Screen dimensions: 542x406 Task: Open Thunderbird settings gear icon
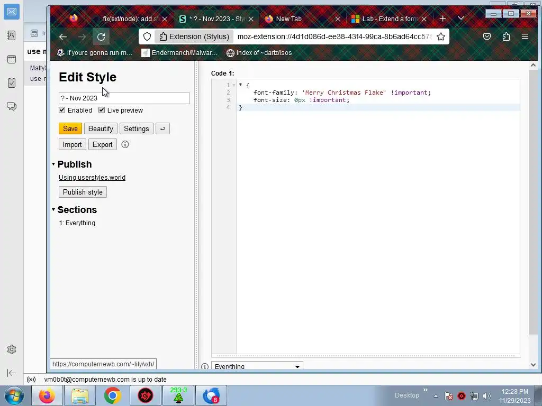click(x=12, y=349)
